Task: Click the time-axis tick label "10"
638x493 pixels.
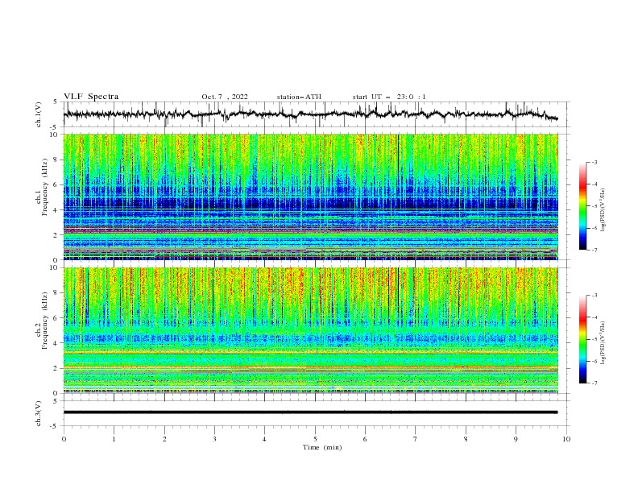Action: coord(566,439)
